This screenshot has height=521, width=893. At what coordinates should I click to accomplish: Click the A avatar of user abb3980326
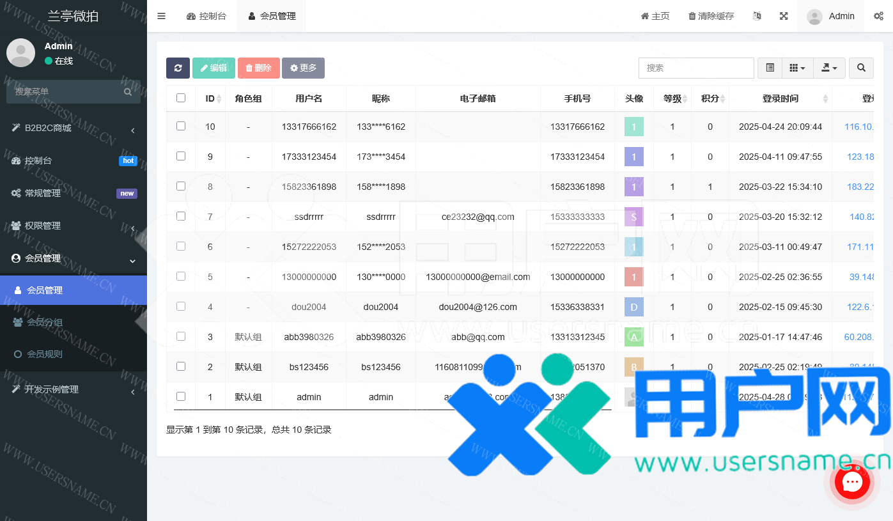pos(634,337)
